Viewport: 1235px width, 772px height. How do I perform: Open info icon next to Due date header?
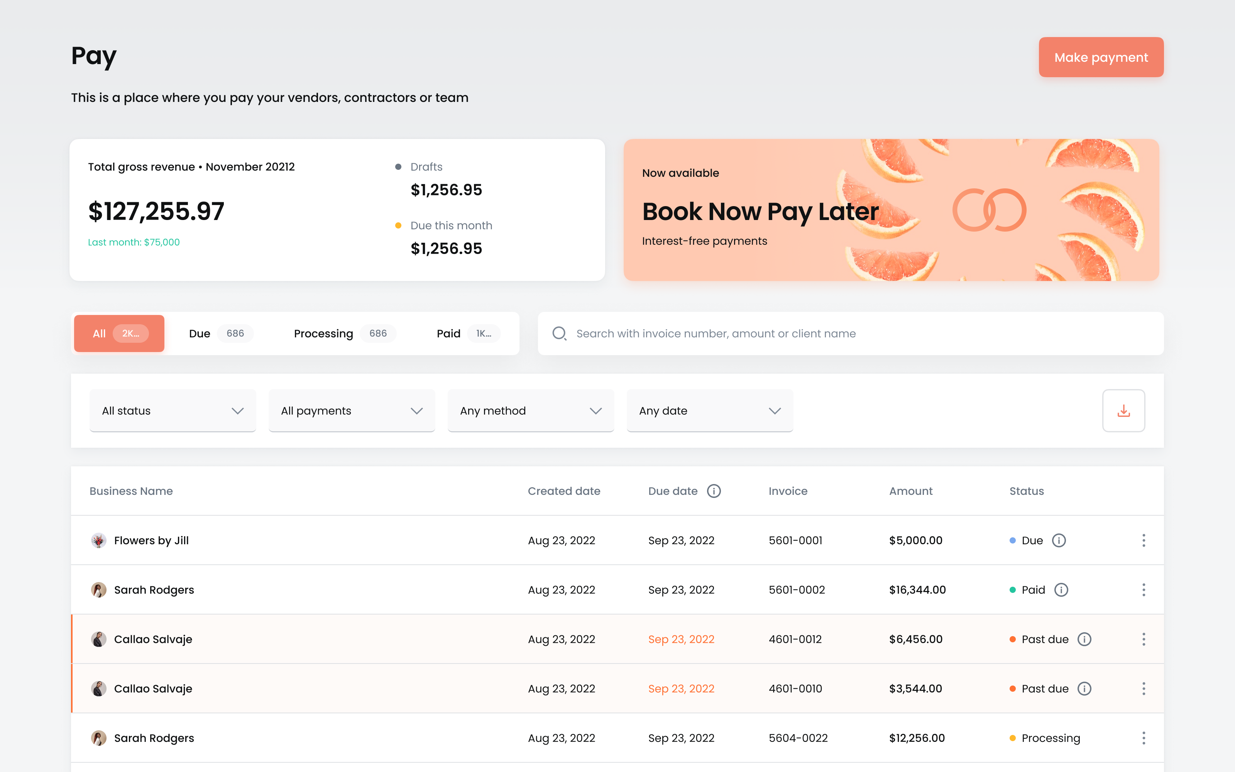click(x=714, y=491)
